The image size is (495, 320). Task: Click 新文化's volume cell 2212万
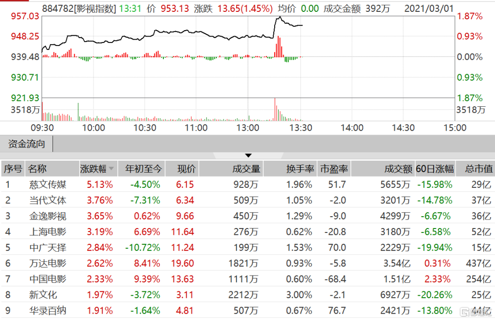[243, 295]
